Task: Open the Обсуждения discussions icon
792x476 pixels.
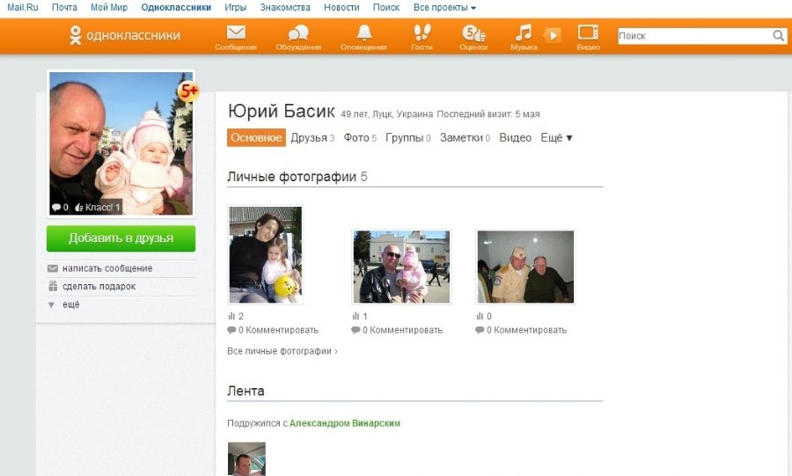Action: pos(298,35)
